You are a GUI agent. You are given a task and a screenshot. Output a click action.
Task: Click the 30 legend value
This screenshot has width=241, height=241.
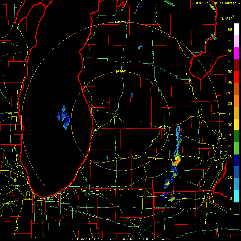point(230,125)
